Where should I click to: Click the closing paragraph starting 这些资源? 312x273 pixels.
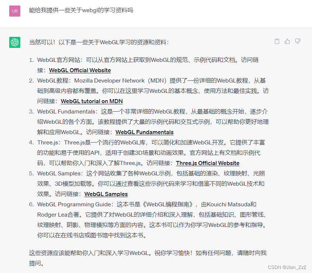point(148,258)
